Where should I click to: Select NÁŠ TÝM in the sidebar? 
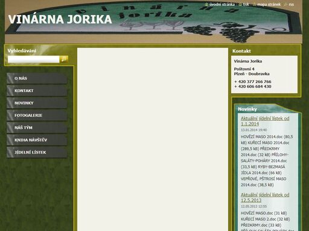(x=37, y=128)
